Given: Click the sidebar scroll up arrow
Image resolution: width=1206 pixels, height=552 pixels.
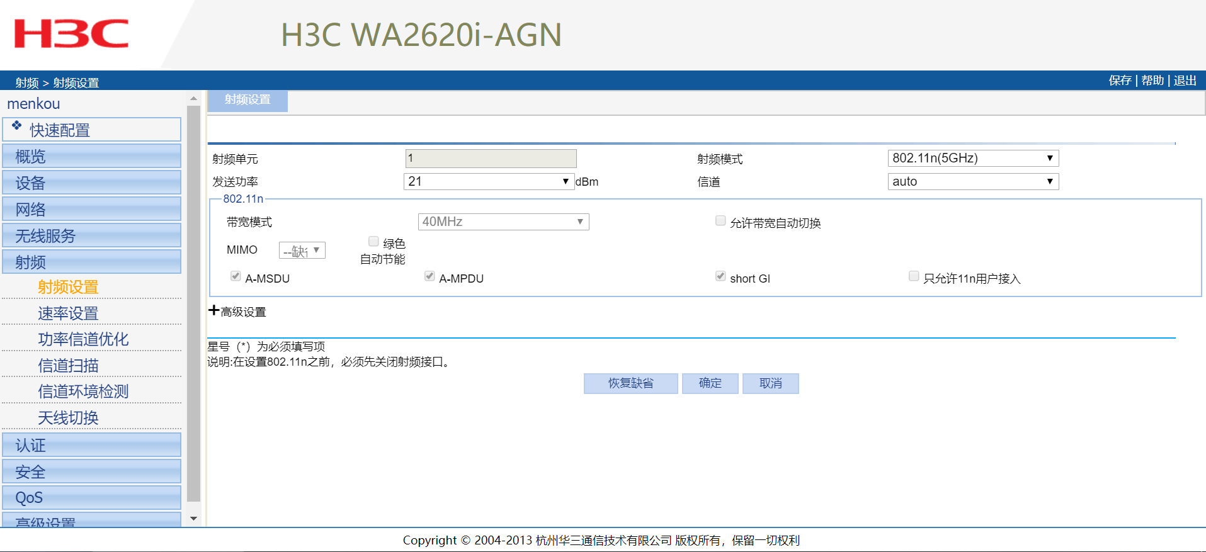Looking at the screenshot, I should pos(194,99).
